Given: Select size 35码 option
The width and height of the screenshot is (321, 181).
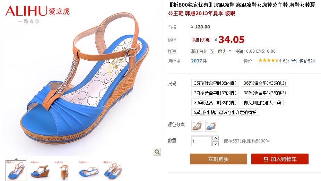Looking at the screenshot, I should point(215,83).
